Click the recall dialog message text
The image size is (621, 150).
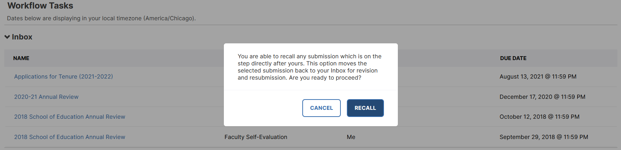point(309,67)
